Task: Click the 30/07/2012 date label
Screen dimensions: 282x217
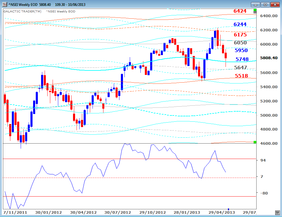Action: 118,213
